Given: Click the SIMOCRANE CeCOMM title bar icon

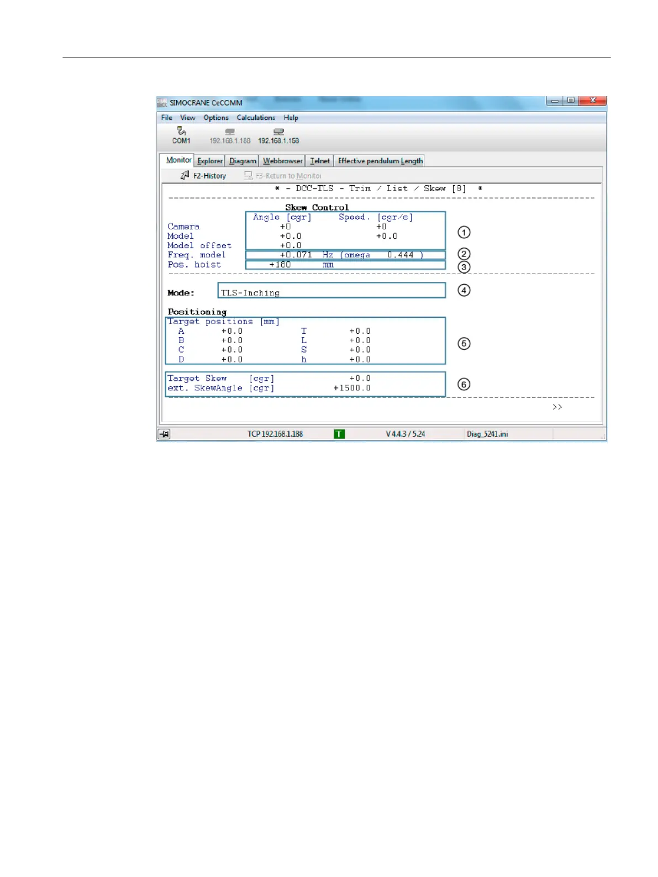Looking at the screenshot, I should pos(162,102).
